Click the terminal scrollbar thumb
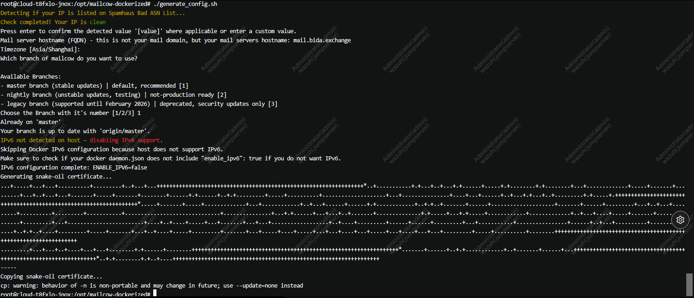 tap(689, 284)
